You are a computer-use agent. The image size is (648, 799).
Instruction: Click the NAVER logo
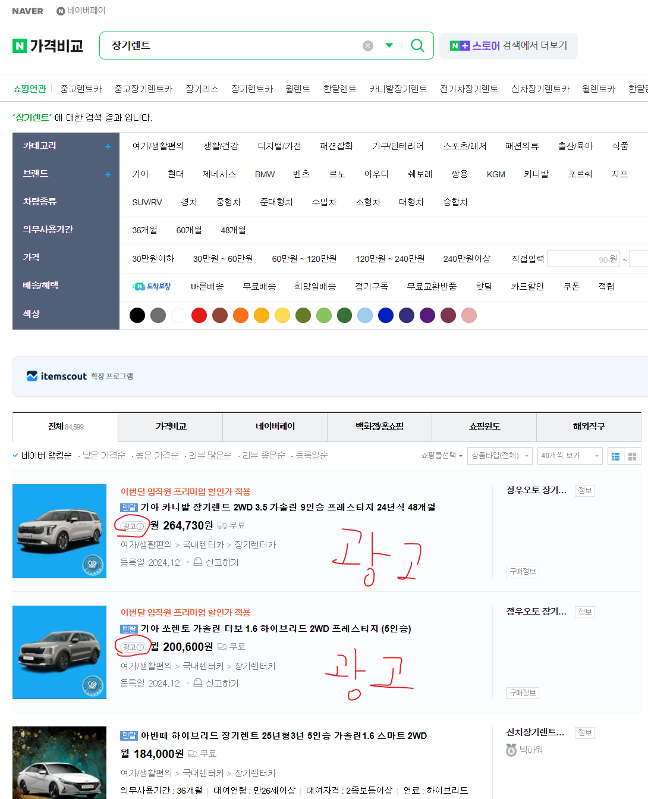27,11
